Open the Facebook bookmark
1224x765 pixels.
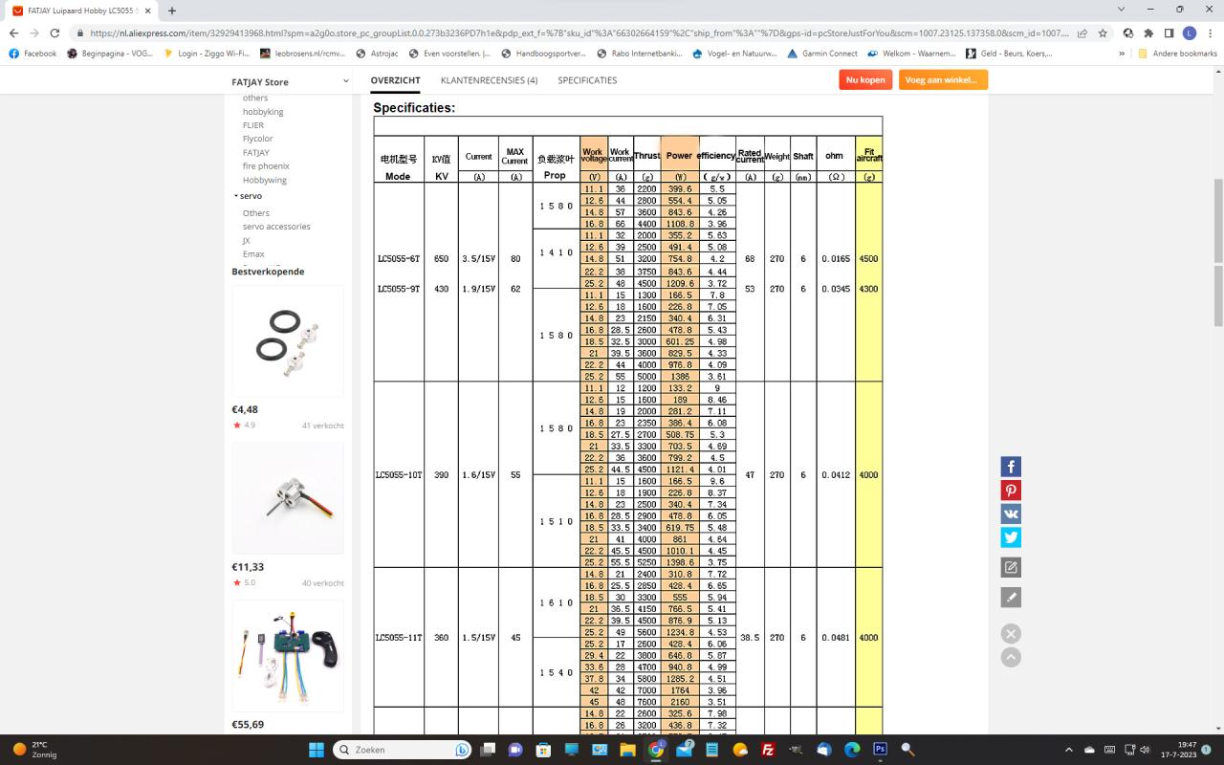coord(33,54)
